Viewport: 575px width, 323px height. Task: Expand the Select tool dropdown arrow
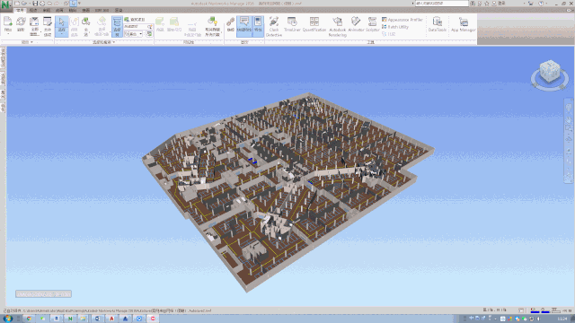[x=62, y=34]
